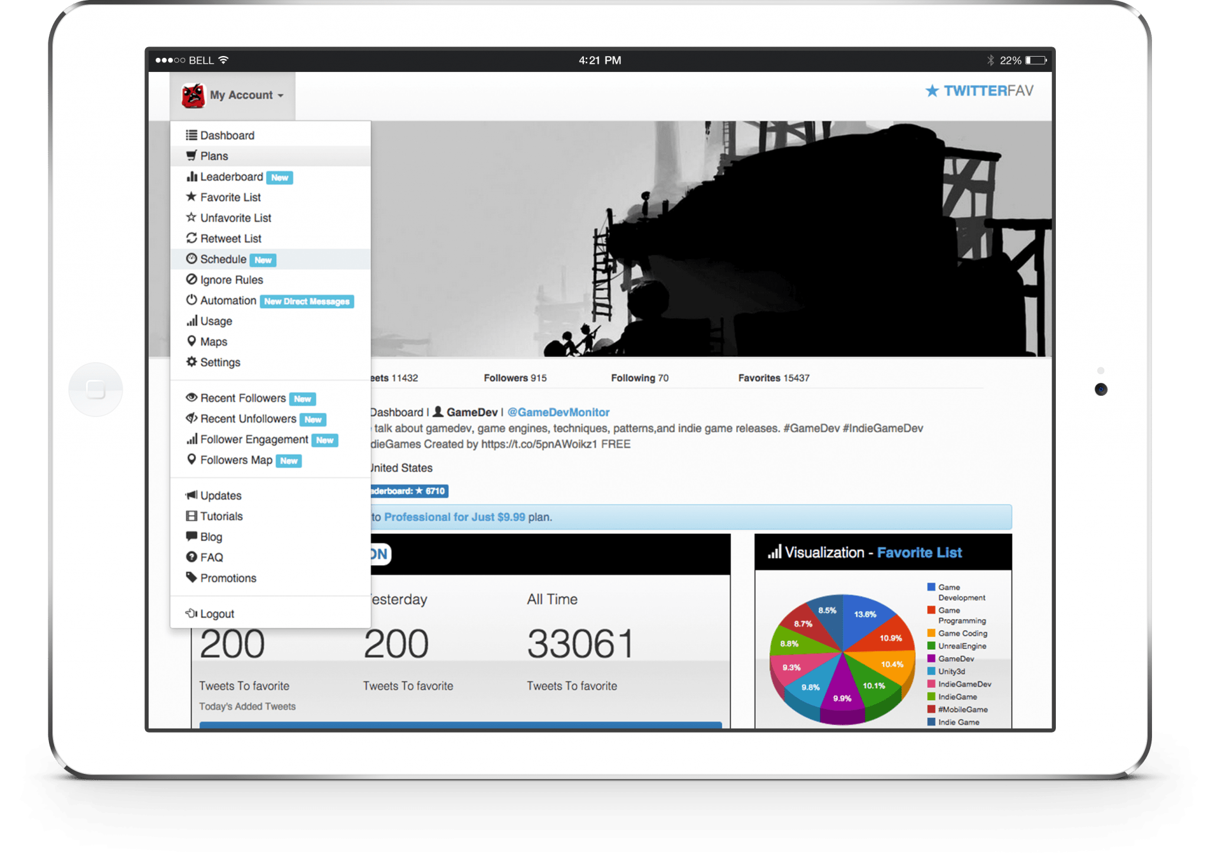1208x863 pixels.
Task: Click the megaphone icon beside Updates
Action: click(x=191, y=496)
